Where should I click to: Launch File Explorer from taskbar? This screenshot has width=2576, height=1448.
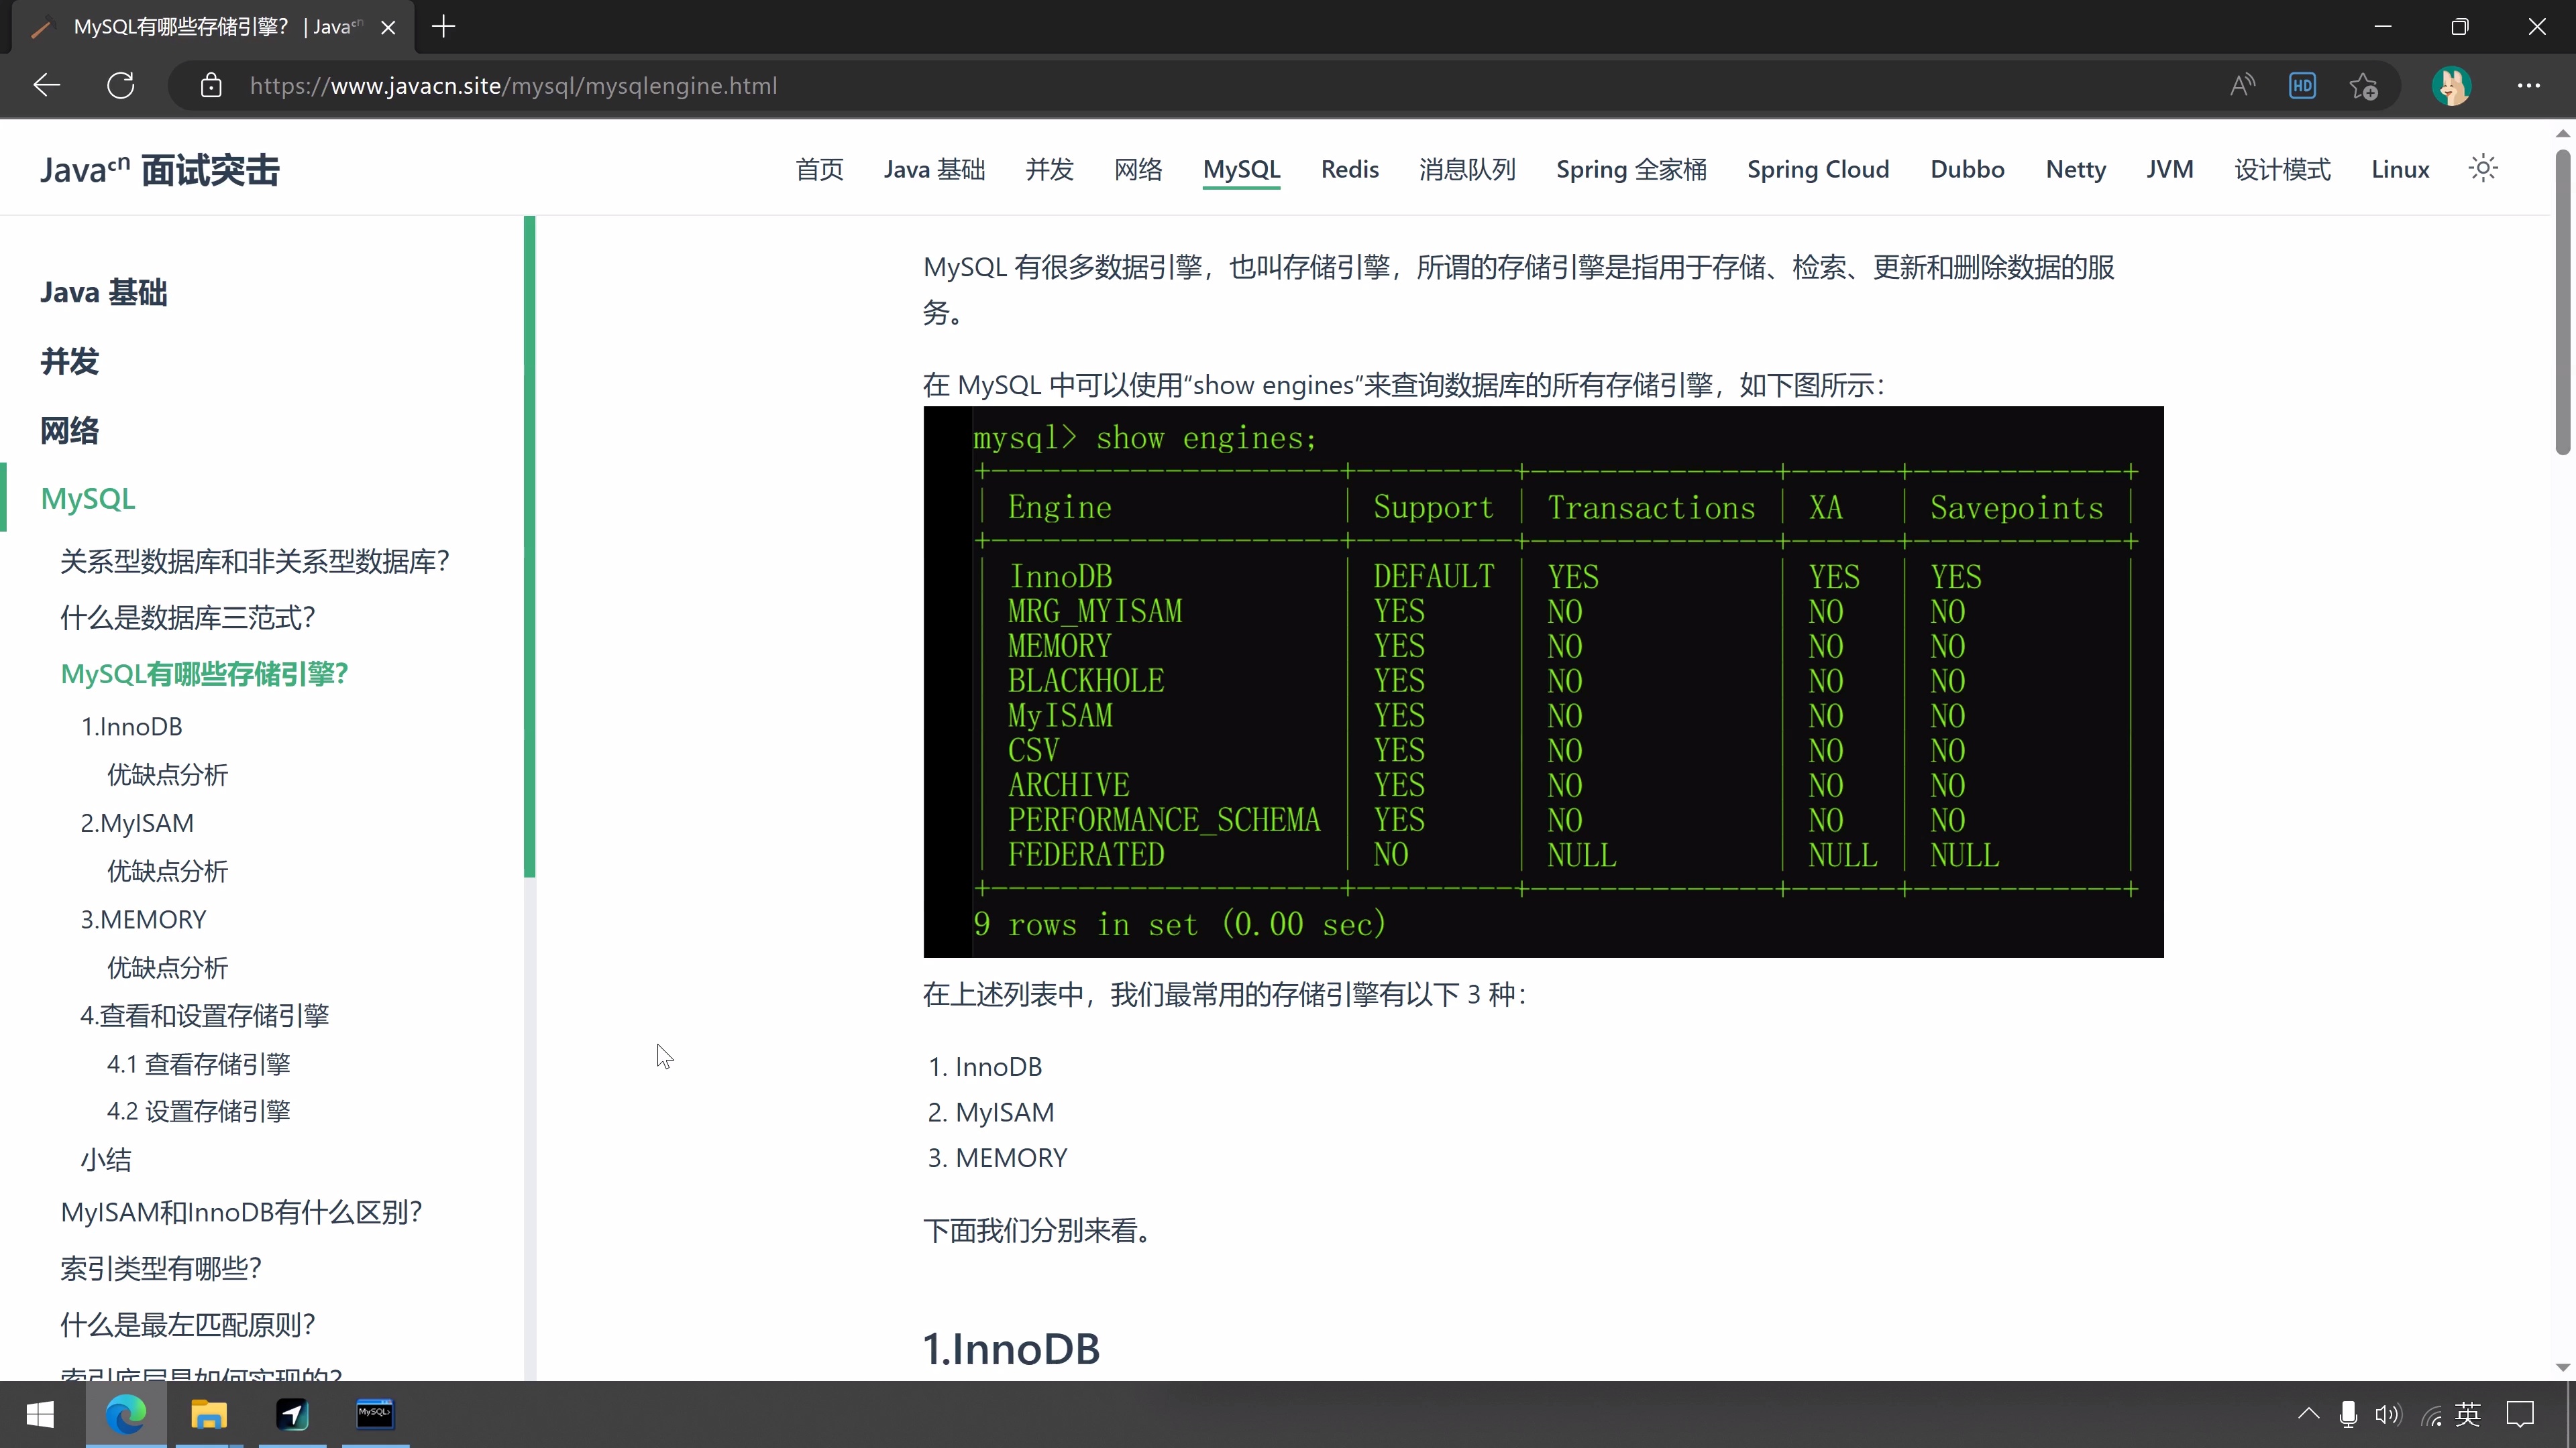tap(209, 1414)
